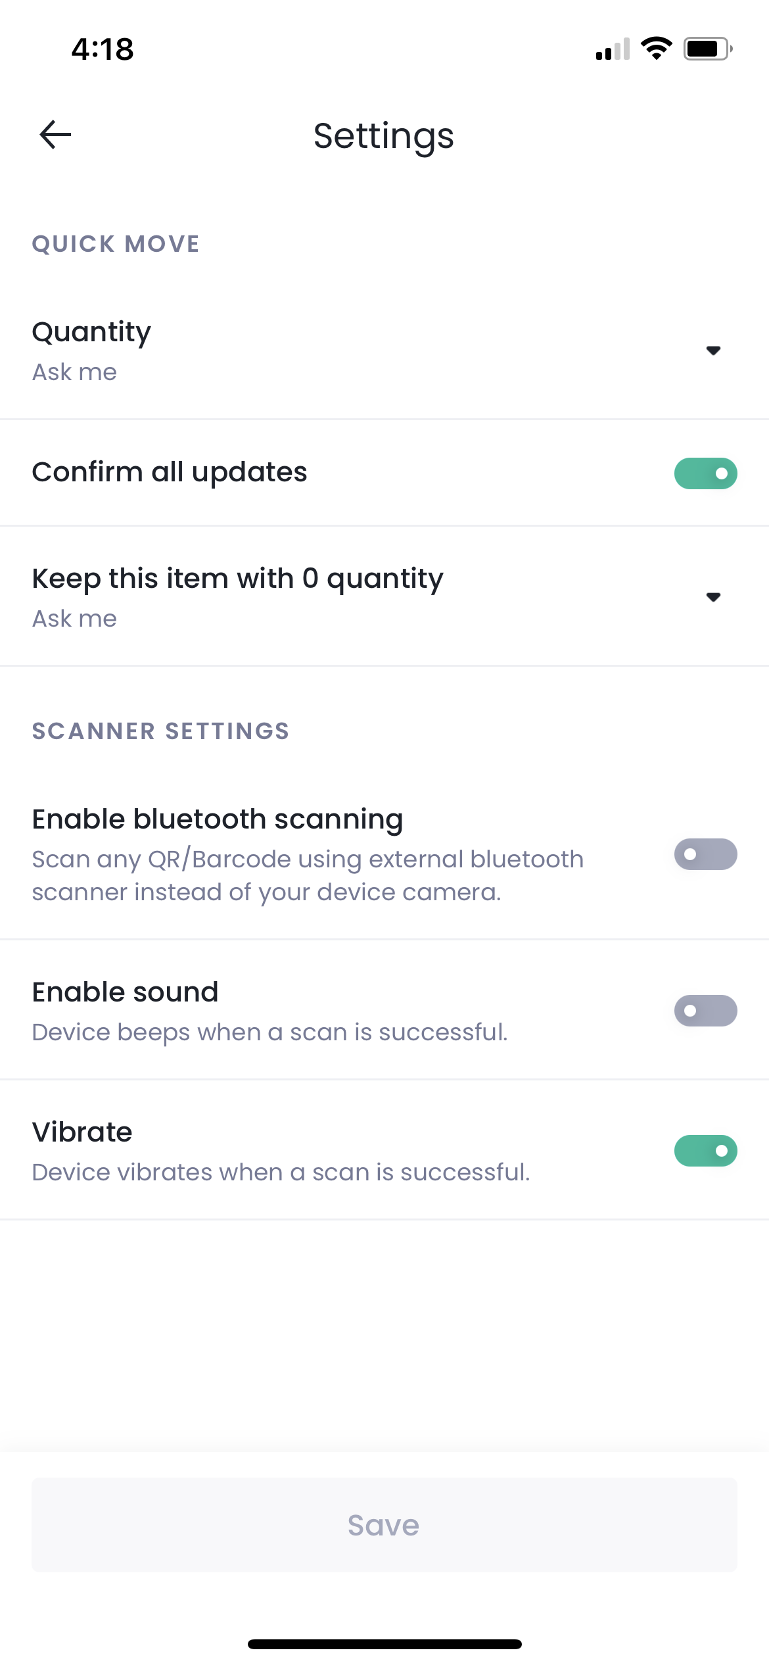Expand the Keep this item with 0 quantity dropdown
Image resolution: width=769 pixels, height=1665 pixels.
pyautogui.click(x=714, y=597)
